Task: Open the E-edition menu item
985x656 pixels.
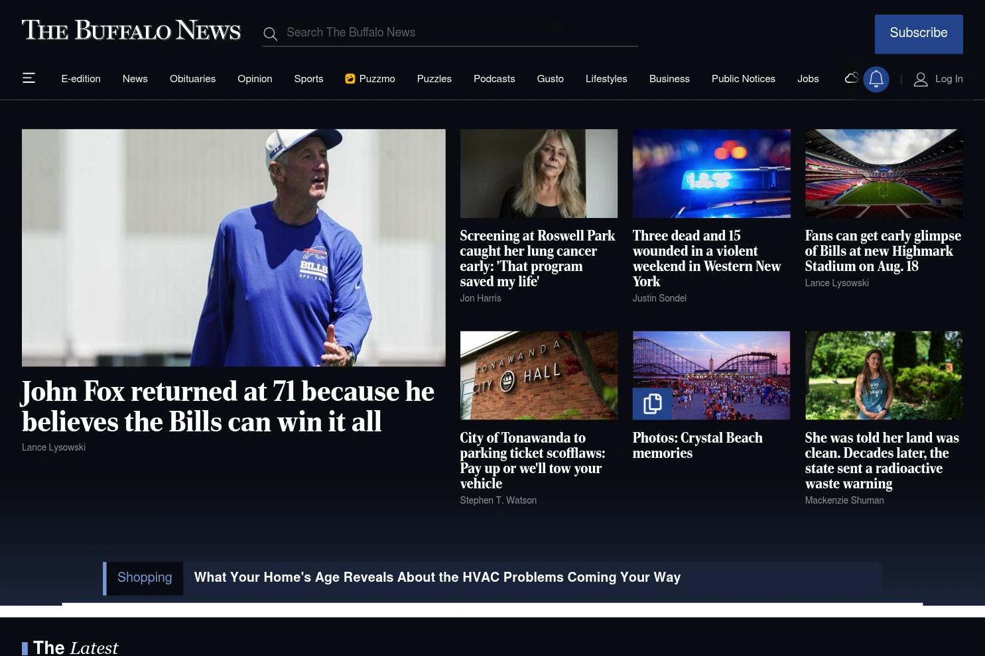Action: click(81, 79)
